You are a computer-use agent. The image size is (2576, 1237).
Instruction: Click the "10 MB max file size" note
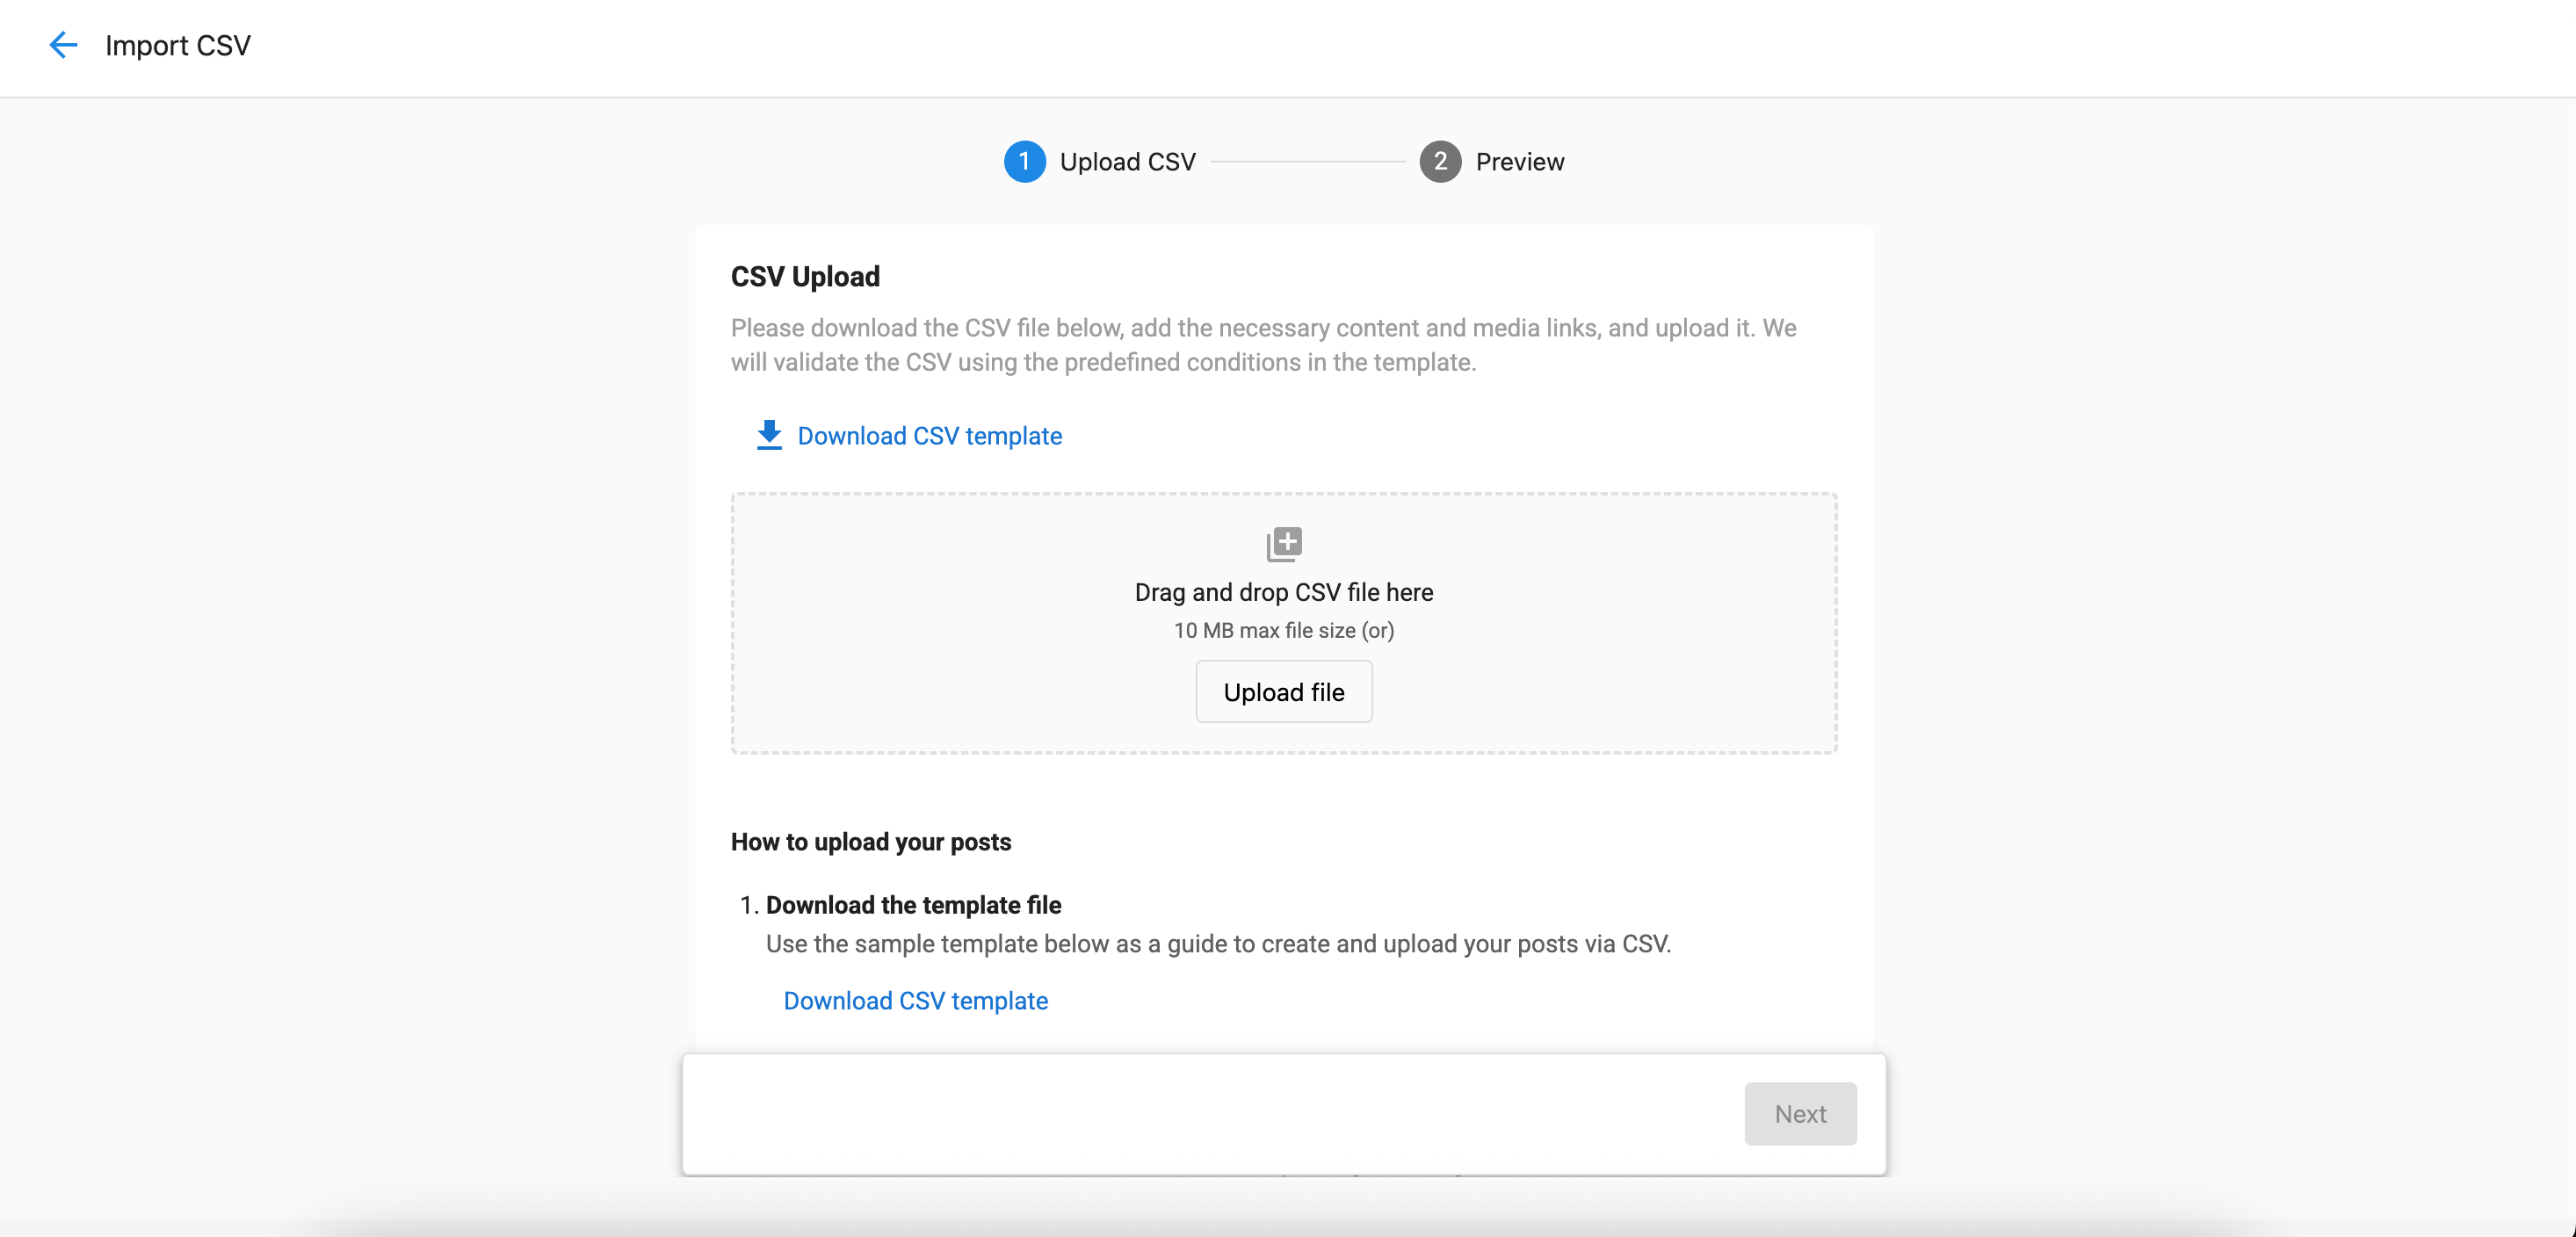(x=1265, y=631)
